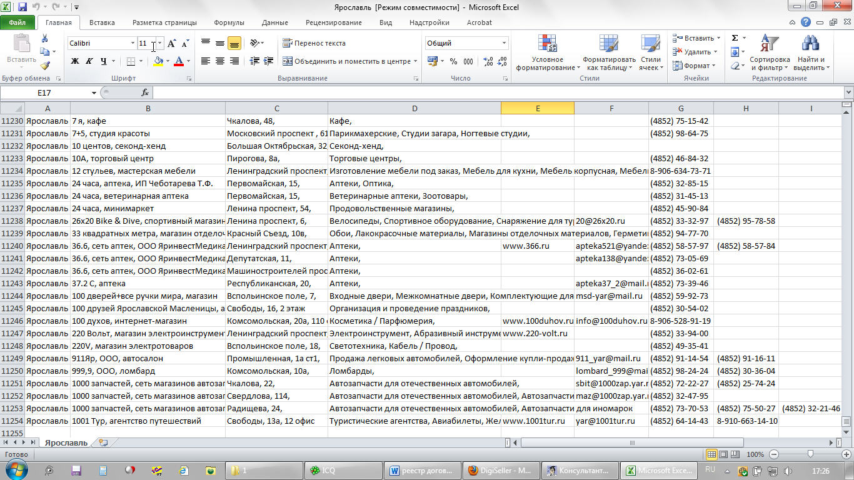Open the Файл tab
Viewport: 854px width, 480px height.
(x=18, y=22)
